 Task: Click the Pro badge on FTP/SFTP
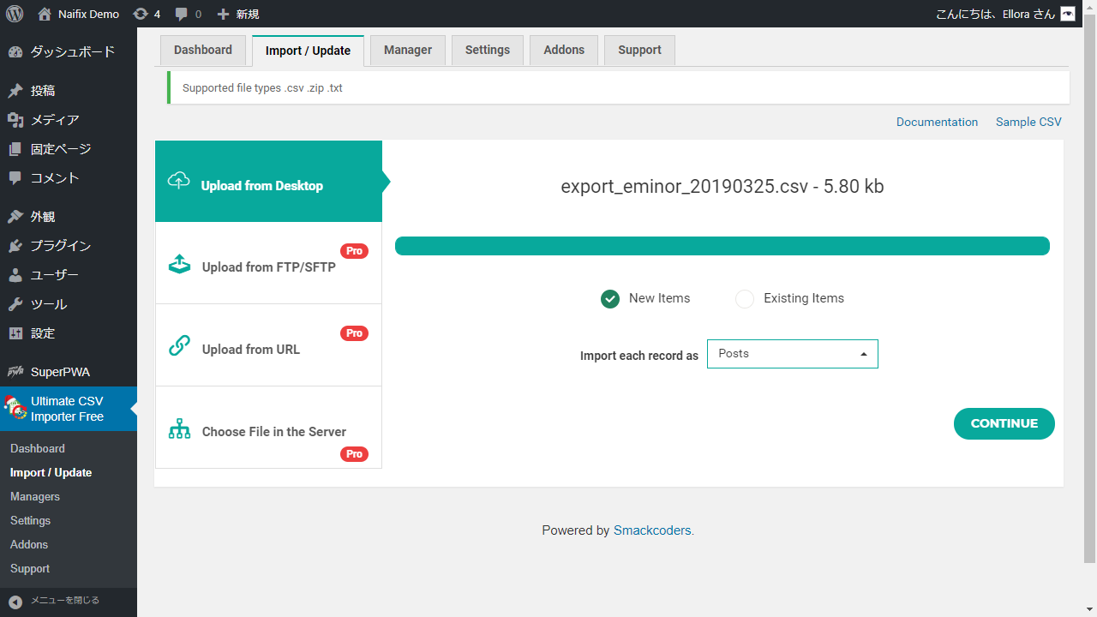tap(355, 251)
